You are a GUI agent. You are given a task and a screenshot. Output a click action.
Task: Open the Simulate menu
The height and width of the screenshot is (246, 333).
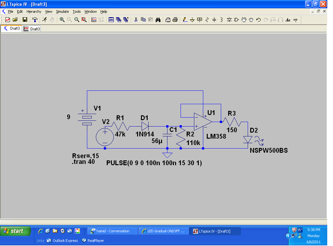pos(62,12)
